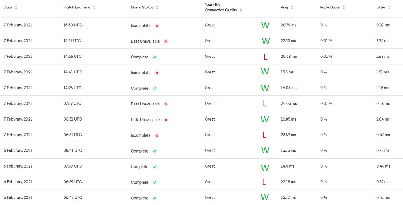Click red L on 14:56 UTC match

click(265, 57)
